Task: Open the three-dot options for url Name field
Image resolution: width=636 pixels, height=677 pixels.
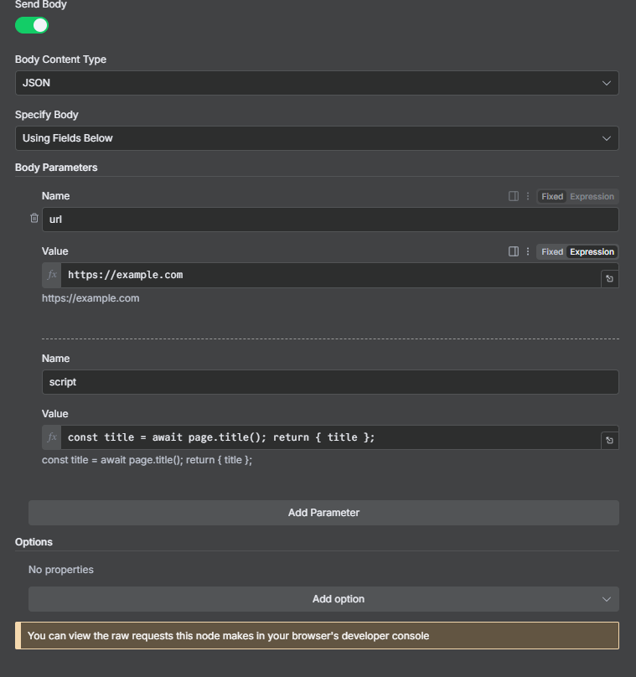Action: [x=527, y=196]
